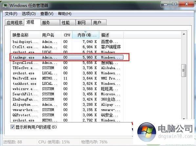The width and height of the screenshot is (196, 146).
Task: Click scrollbar up arrow of process list
Action: click(x=184, y=34)
